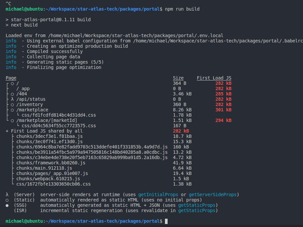Image resolution: width=303 pixels, height=227 pixels.
Task: Click the '41.9 kB' framework size
Action: [x=182, y=163]
